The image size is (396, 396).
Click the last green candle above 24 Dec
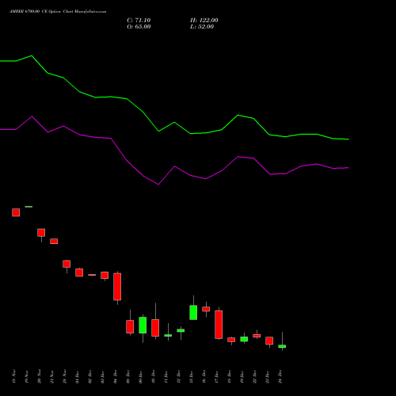coord(282,346)
